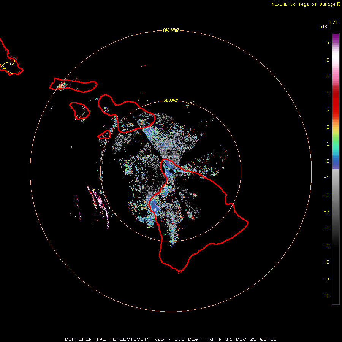This screenshot has height=342, width=342.
Task: Click the 4 value on color scale
Action: point(328,93)
